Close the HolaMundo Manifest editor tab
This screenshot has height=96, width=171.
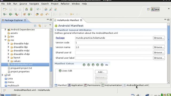(81, 20)
